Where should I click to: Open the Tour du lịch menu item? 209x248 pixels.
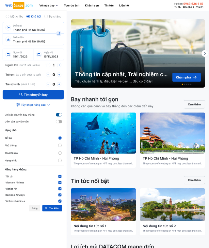[72, 6]
